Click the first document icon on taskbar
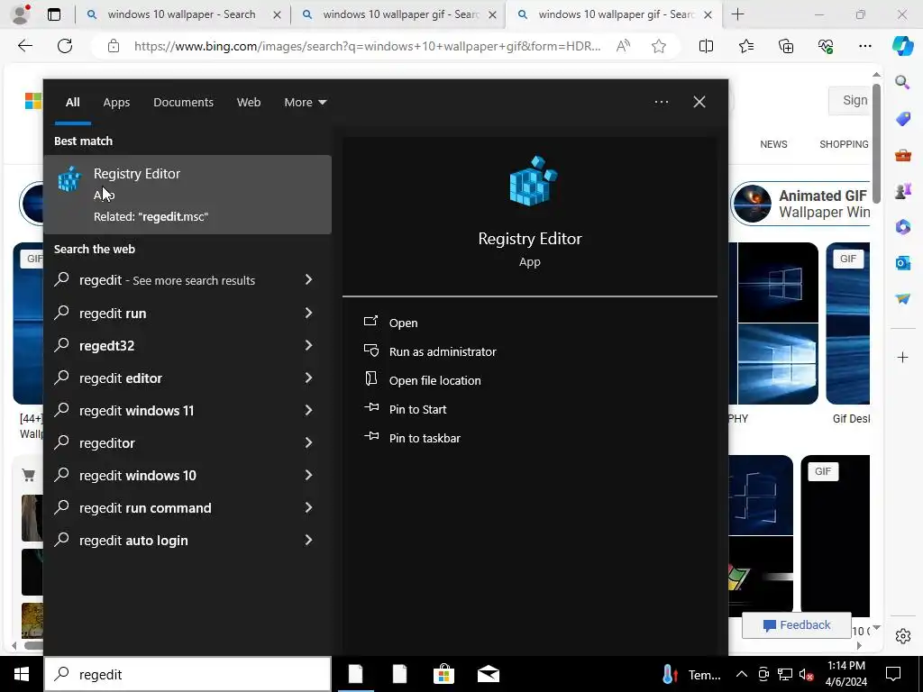Image resolution: width=923 pixels, height=692 pixels. (x=355, y=674)
